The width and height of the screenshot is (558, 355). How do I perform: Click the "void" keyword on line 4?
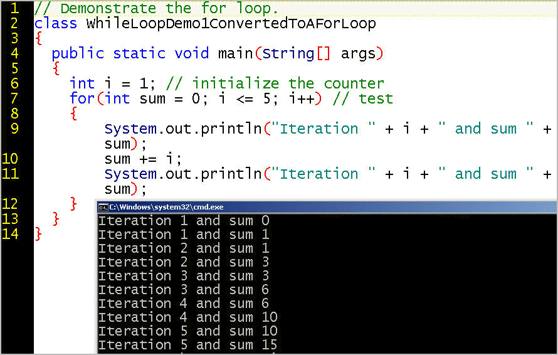click(x=191, y=53)
